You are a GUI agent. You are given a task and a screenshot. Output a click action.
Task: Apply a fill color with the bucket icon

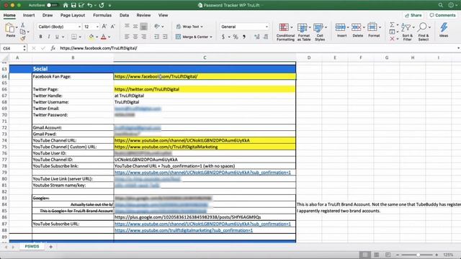pyautogui.click(x=91, y=37)
